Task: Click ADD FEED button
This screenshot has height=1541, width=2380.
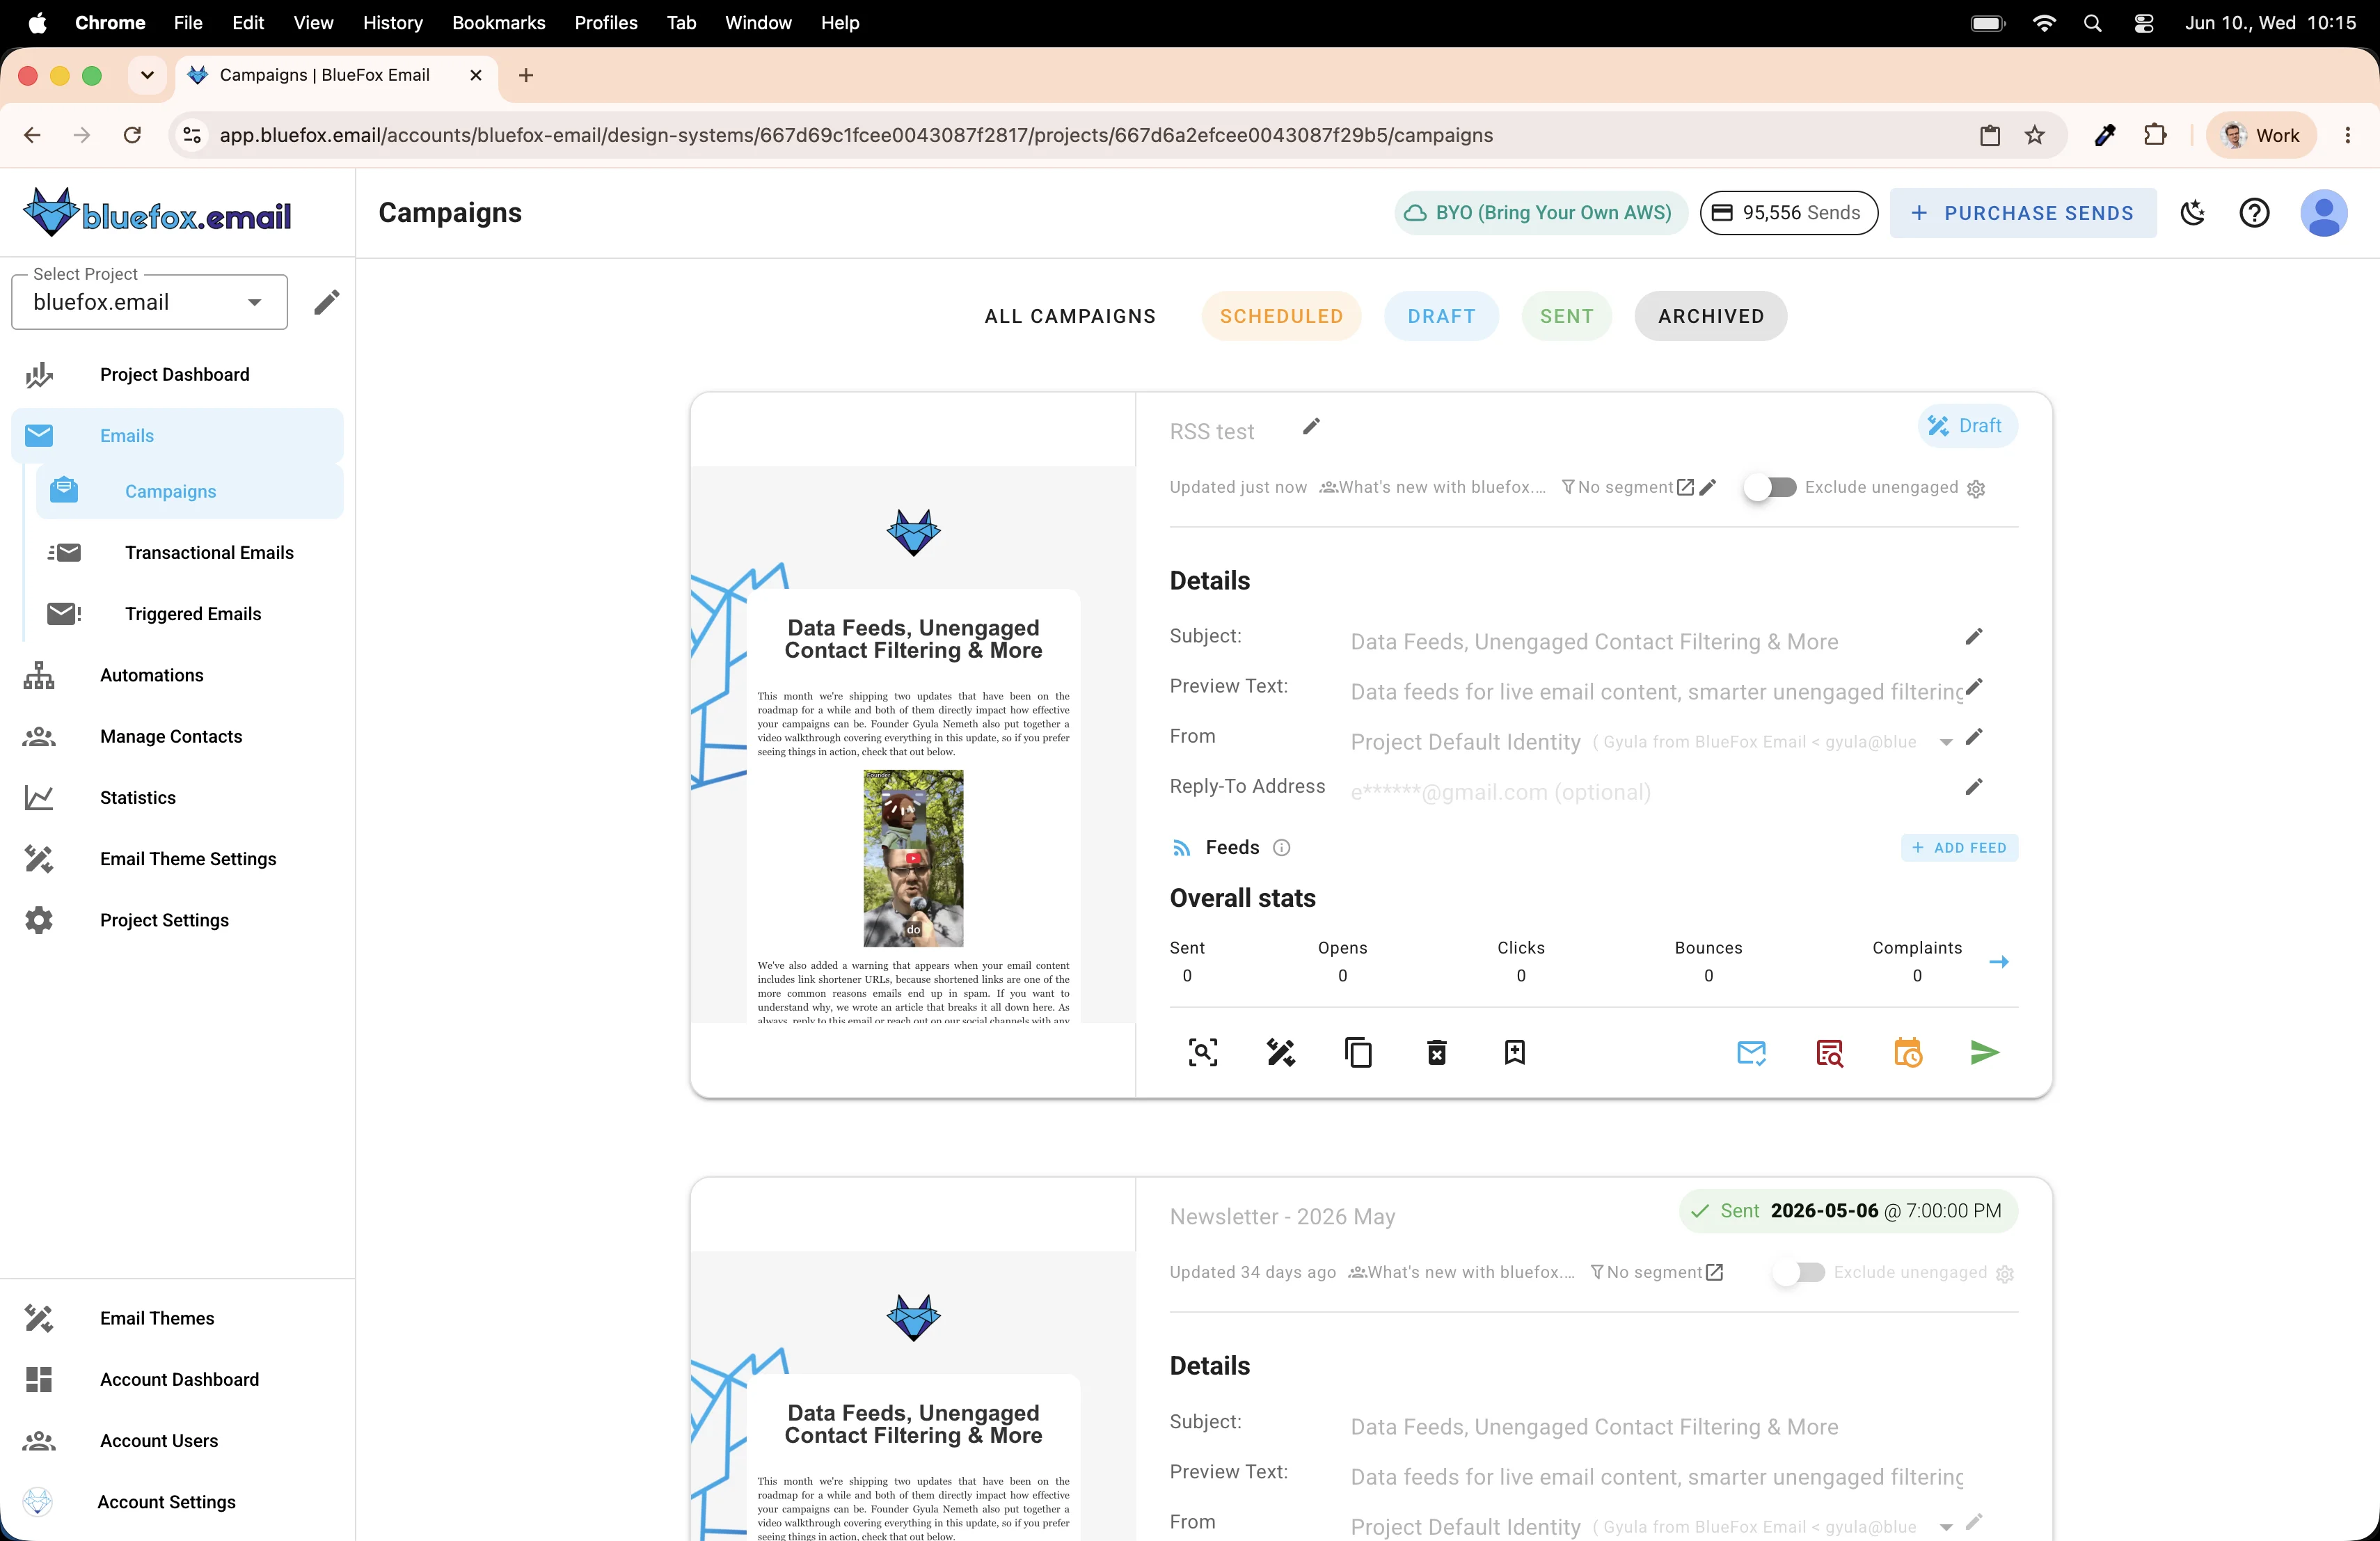Action: (x=1959, y=848)
